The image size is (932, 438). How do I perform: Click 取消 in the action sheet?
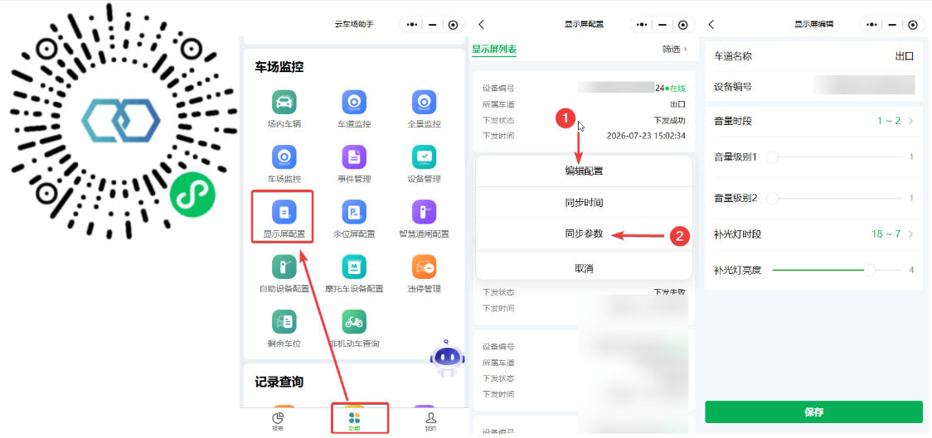[x=584, y=268]
